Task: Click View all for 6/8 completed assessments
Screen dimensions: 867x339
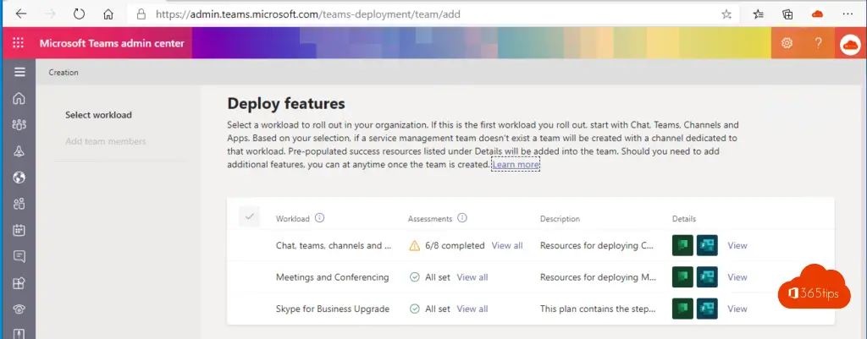Action: pos(507,246)
